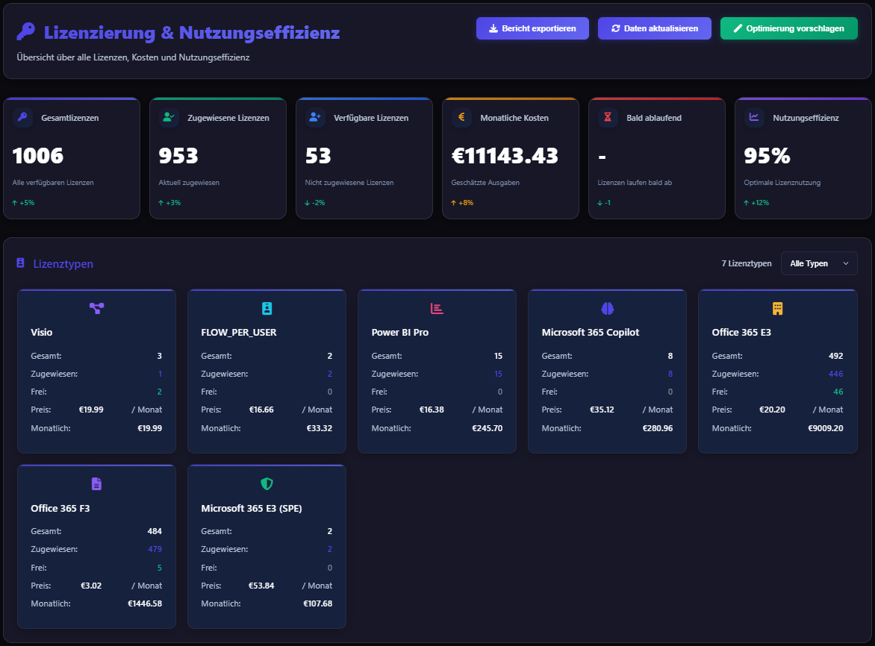Click the Power BI Pro chart icon
The image size is (875, 646).
click(437, 308)
